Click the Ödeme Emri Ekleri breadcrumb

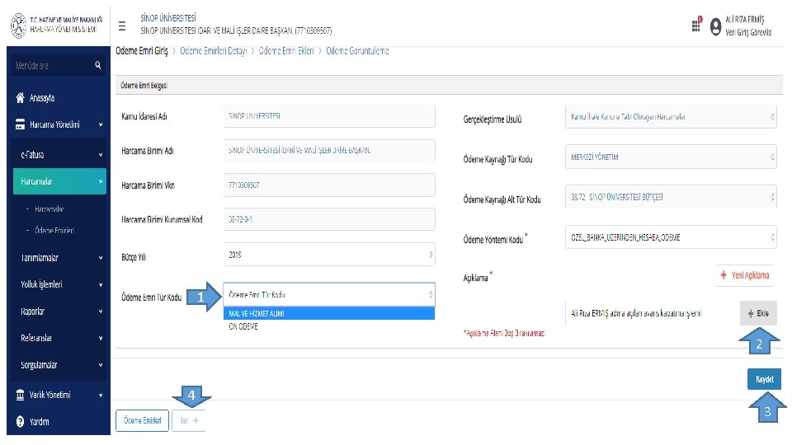pyautogui.click(x=286, y=51)
